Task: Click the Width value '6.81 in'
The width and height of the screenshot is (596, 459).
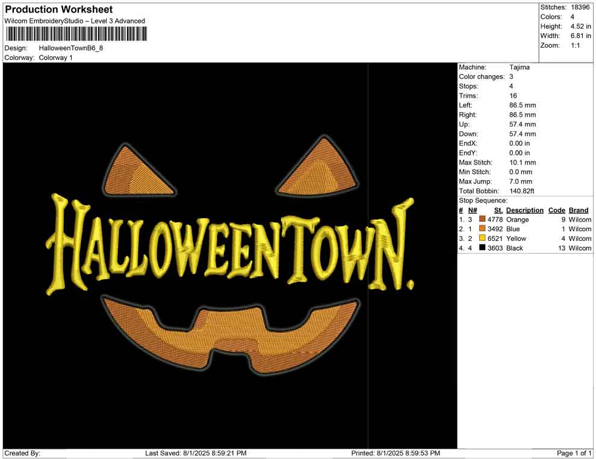Action: tap(581, 36)
